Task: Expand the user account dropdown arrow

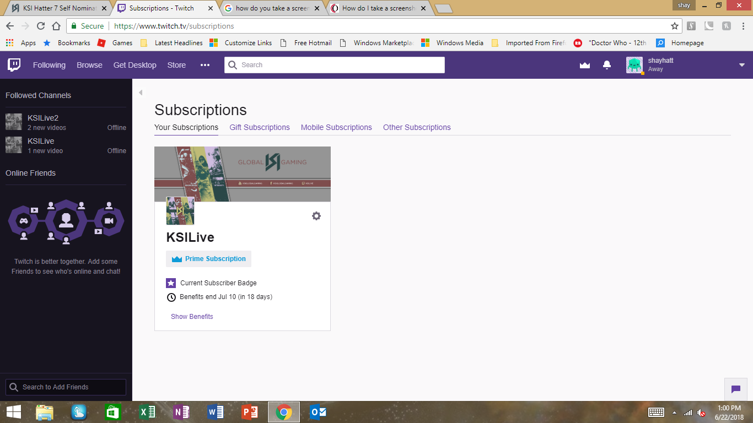Action: pyautogui.click(x=742, y=65)
